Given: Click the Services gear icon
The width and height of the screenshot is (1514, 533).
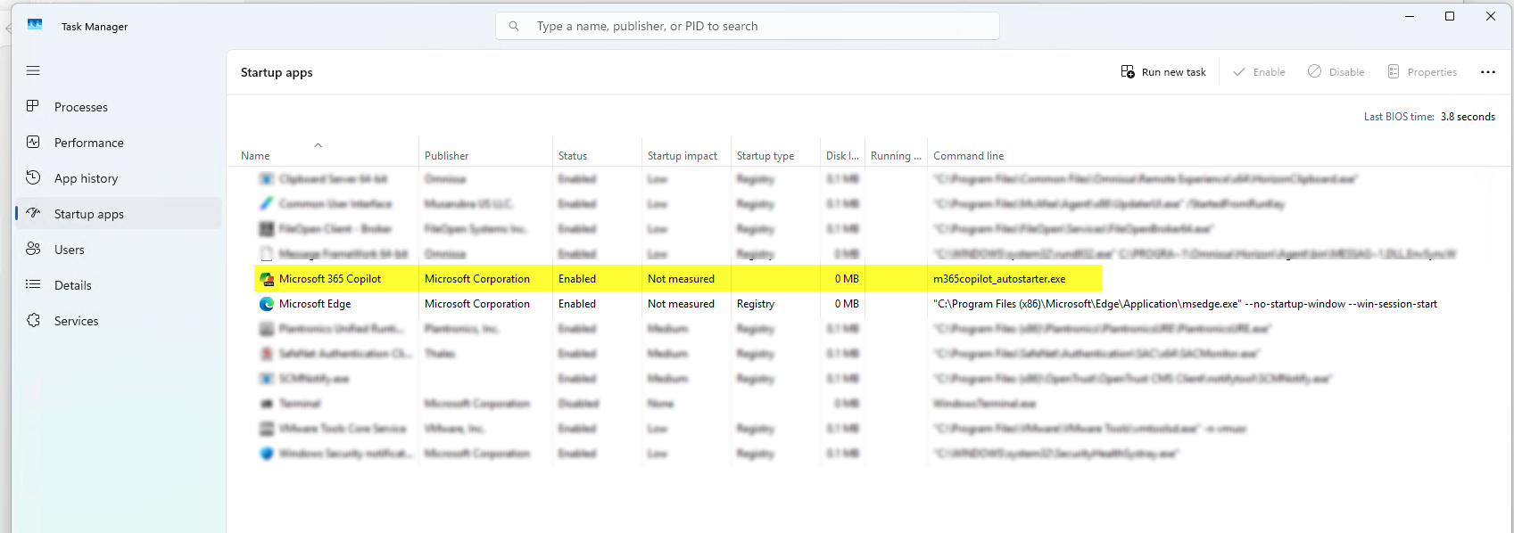Looking at the screenshot, I should [x=33, y=320].
